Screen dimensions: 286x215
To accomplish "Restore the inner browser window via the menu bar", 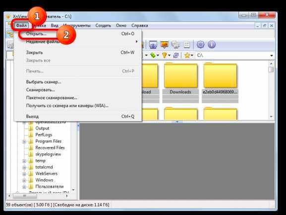I will point(265,26).
